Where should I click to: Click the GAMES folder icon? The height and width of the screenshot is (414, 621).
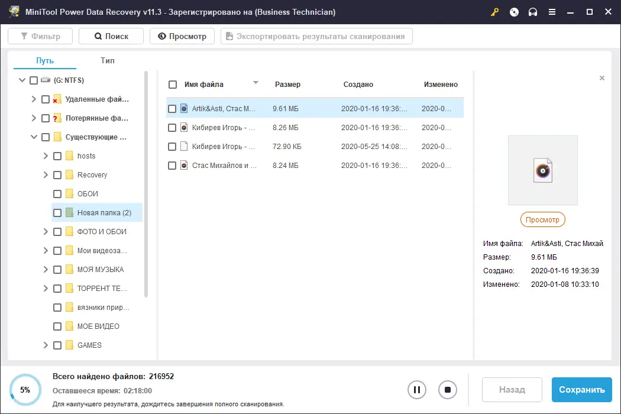click(x=69, y=345)
